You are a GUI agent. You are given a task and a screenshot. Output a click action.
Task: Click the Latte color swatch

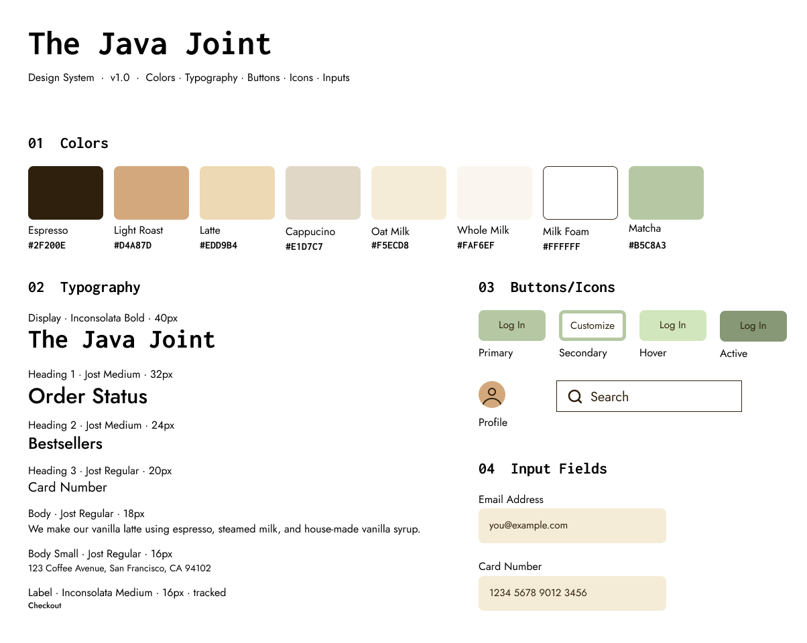tap(237, 192)
